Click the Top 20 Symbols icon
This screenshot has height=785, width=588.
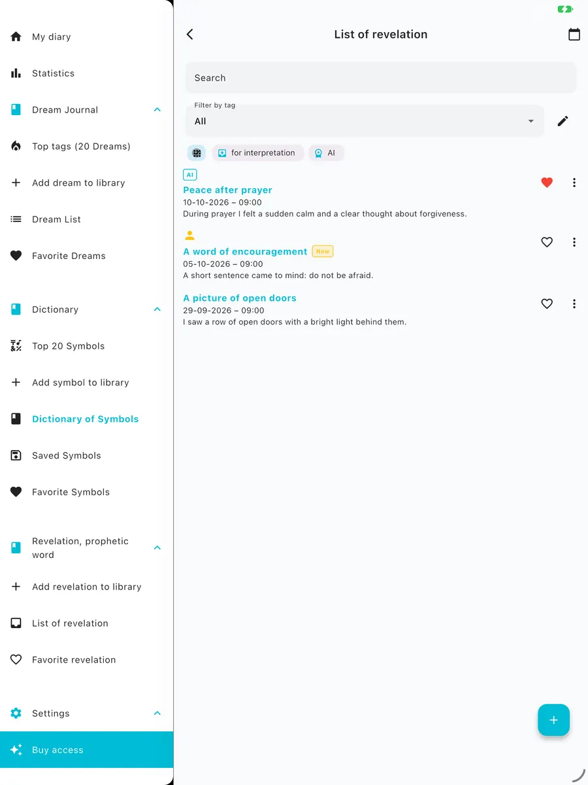click(16, 346)
